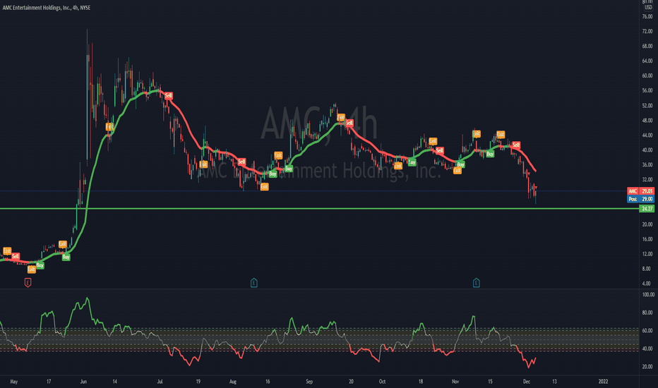Click the 2022 label on the time axis
The height and width of the screenshot is (388, 658).
point(603,381)
